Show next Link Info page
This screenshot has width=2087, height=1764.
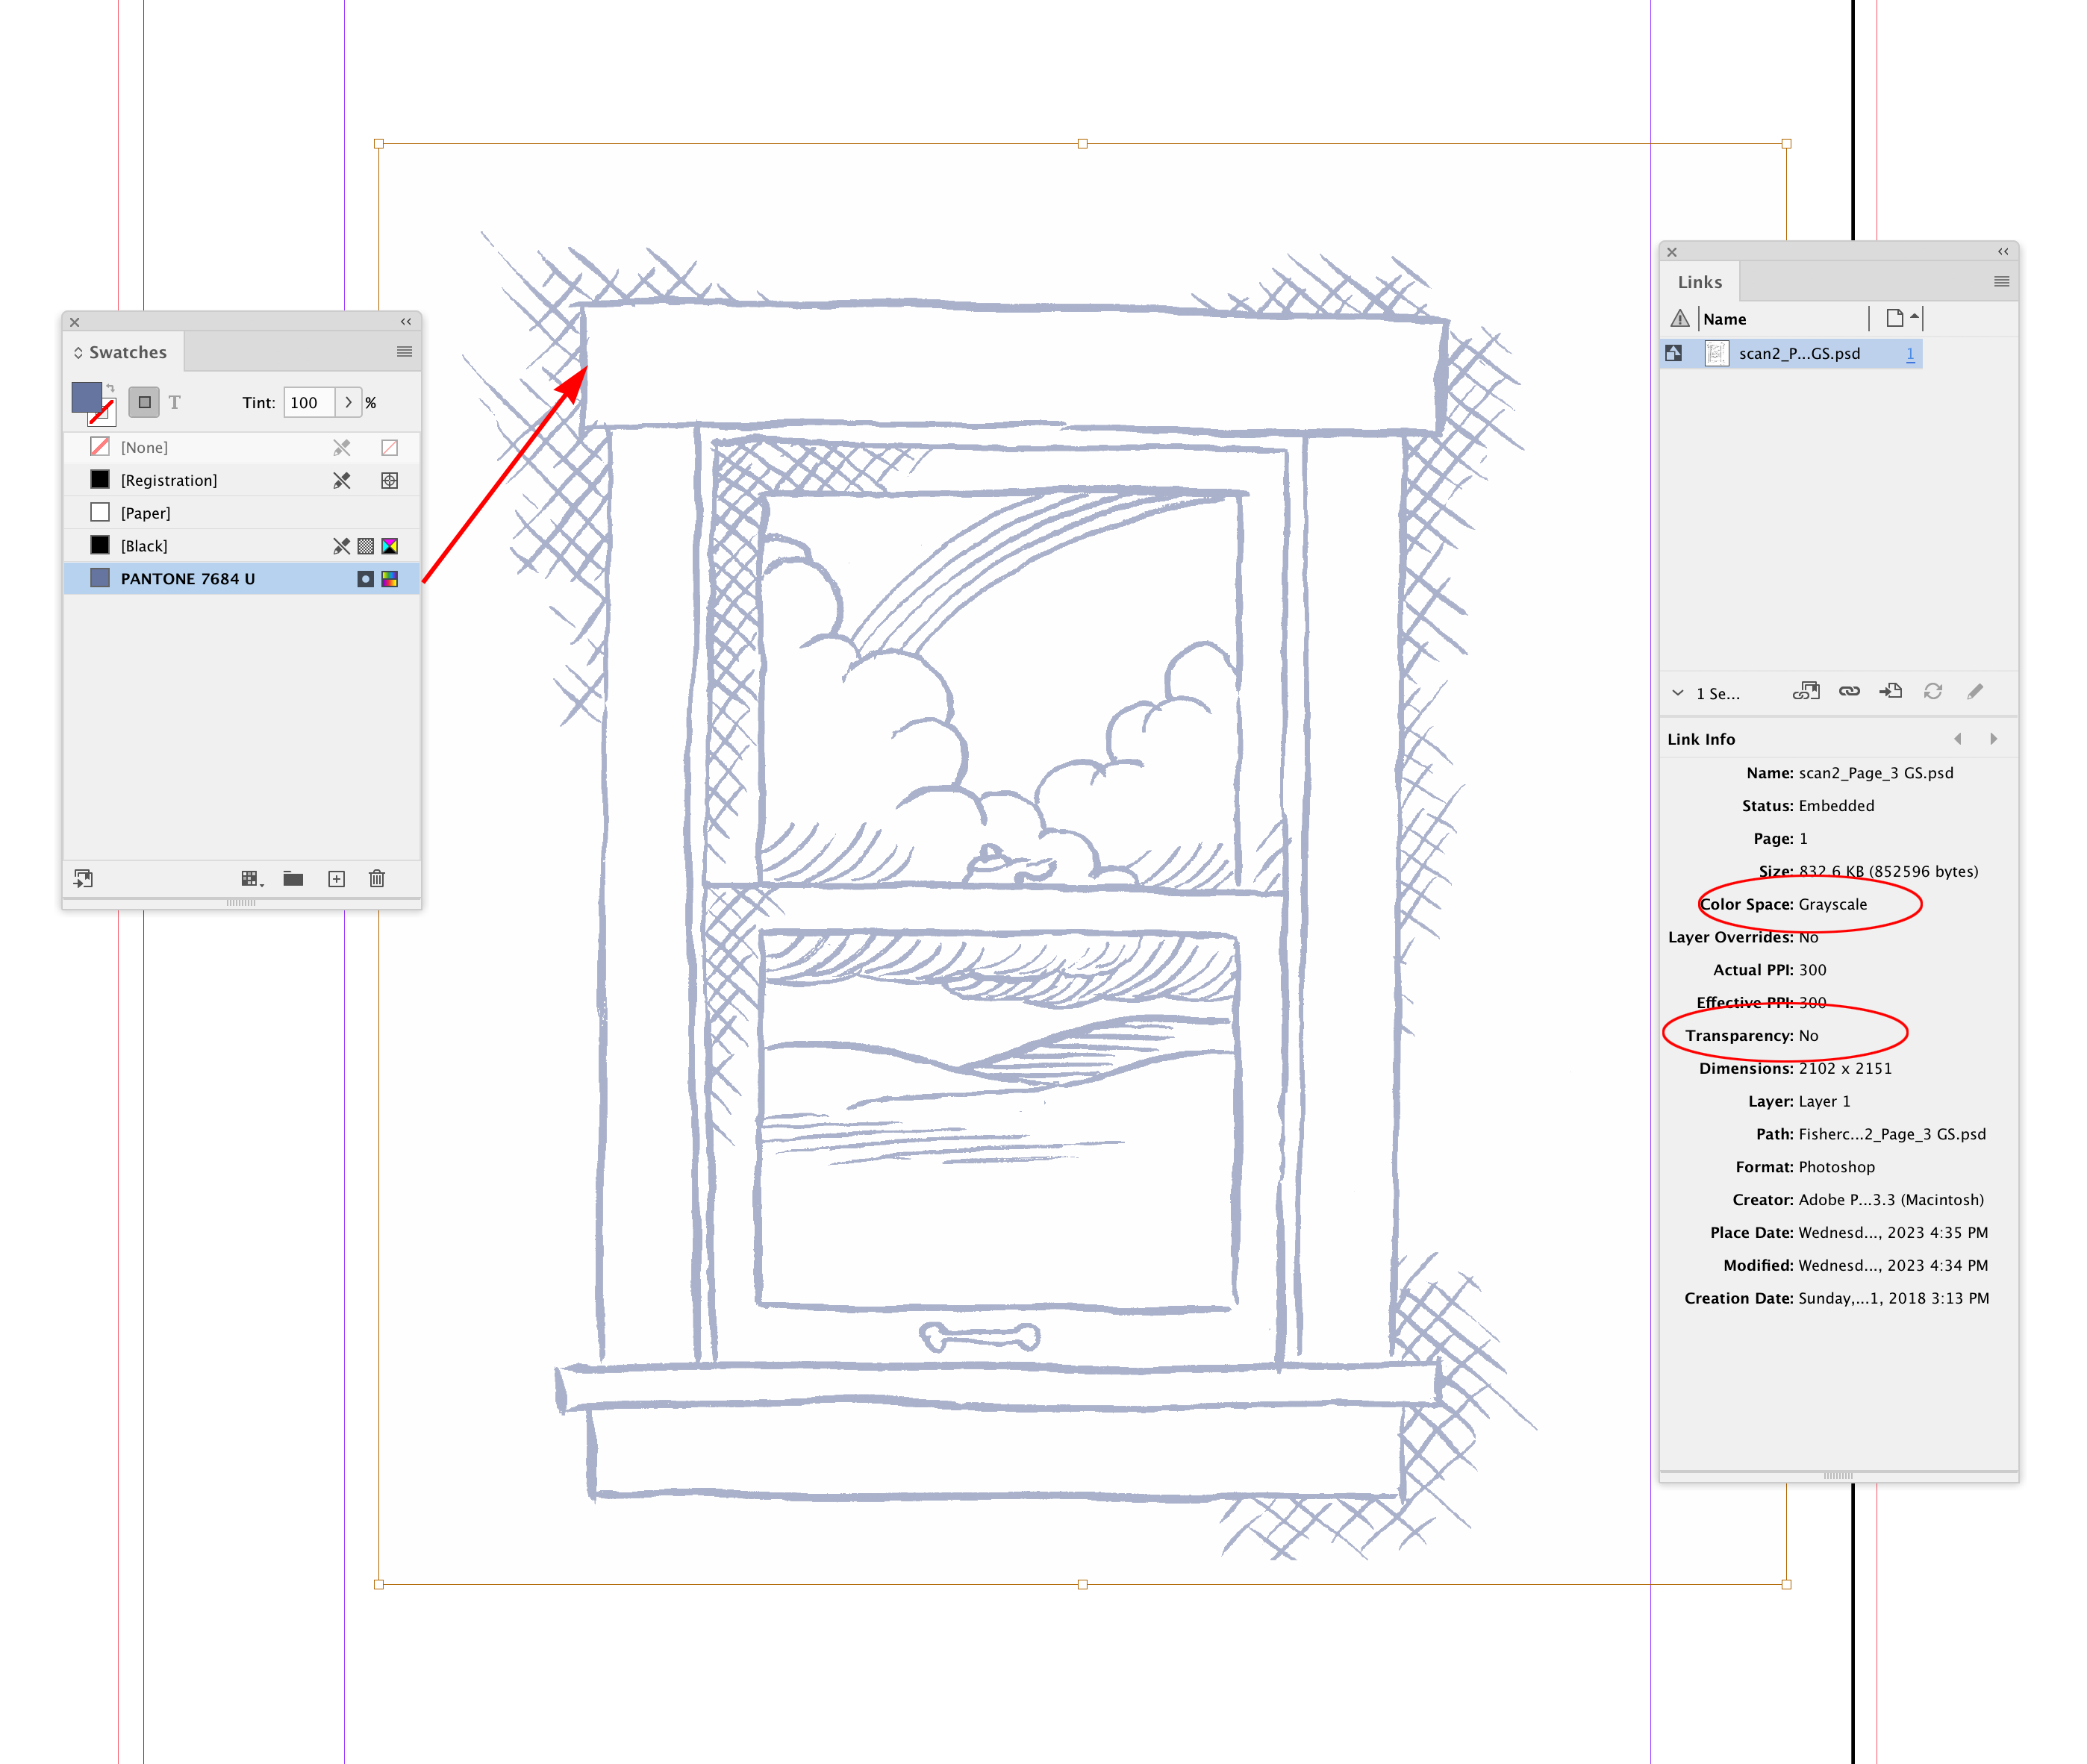[1994, 738]
